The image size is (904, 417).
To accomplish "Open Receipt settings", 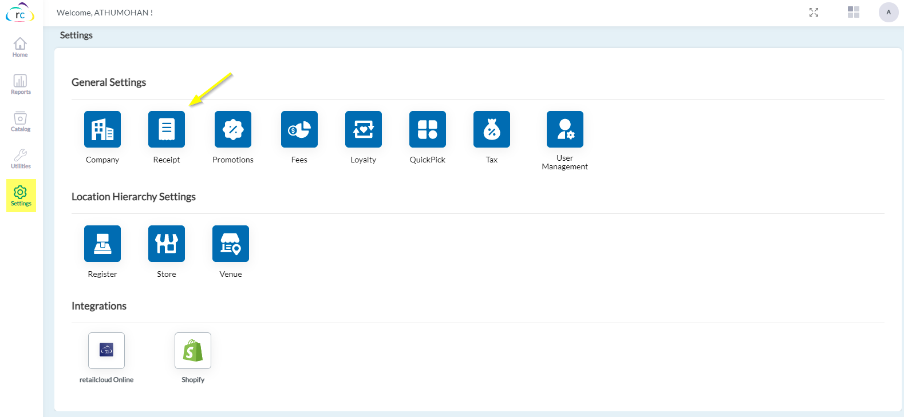I will [x=167, y=129].
